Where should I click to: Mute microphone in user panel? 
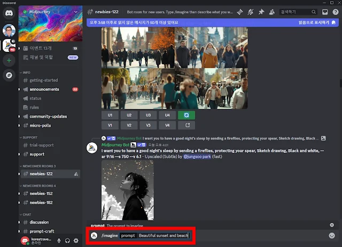59,241
